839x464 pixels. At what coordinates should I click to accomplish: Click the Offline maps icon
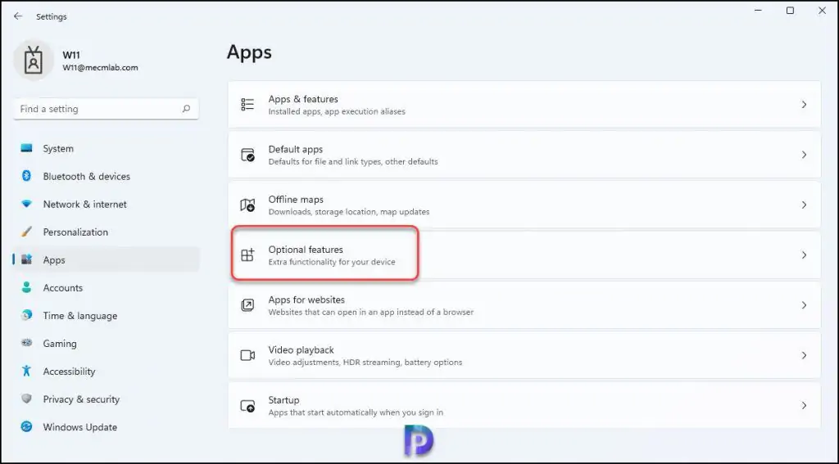[247, 205]
